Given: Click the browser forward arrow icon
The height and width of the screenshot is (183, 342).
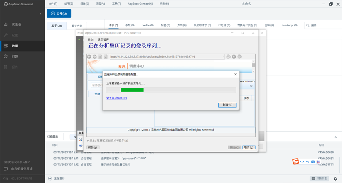Looking at the screenshot, I should tap(94, 56).
